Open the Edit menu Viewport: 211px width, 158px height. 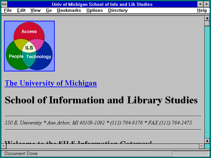pyautogui.click(x=21, y=11)
